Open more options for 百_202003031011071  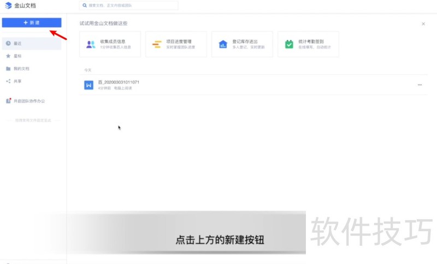pos(420,85)
